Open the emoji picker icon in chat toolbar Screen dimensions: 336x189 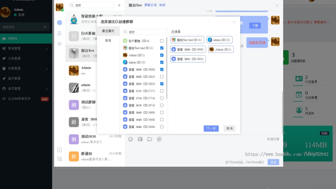[x=130, y=139]
